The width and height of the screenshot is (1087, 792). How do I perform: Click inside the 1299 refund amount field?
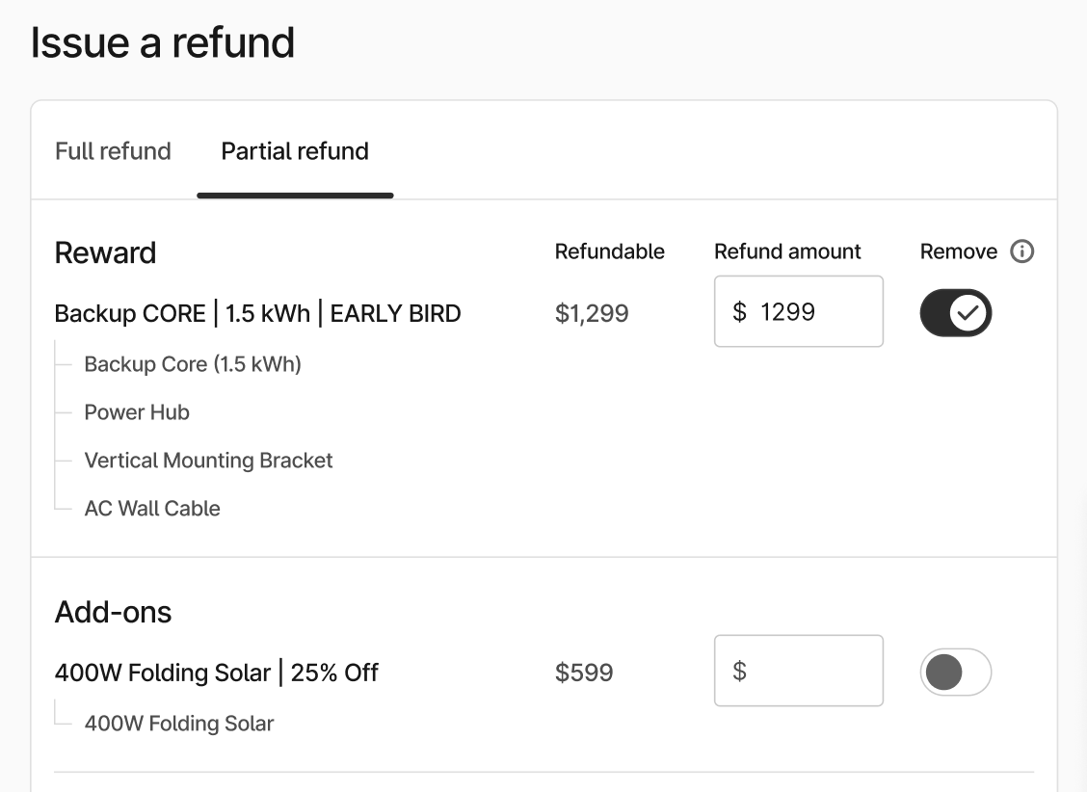point(798,310)
